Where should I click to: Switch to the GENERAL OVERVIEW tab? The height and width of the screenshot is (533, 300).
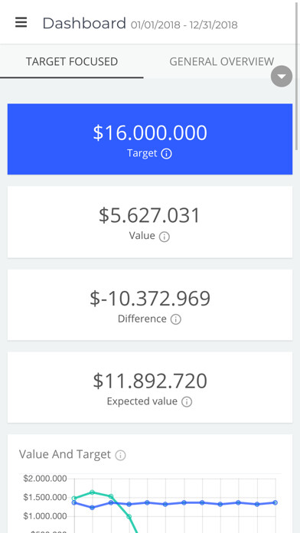(x=221, y=61)
